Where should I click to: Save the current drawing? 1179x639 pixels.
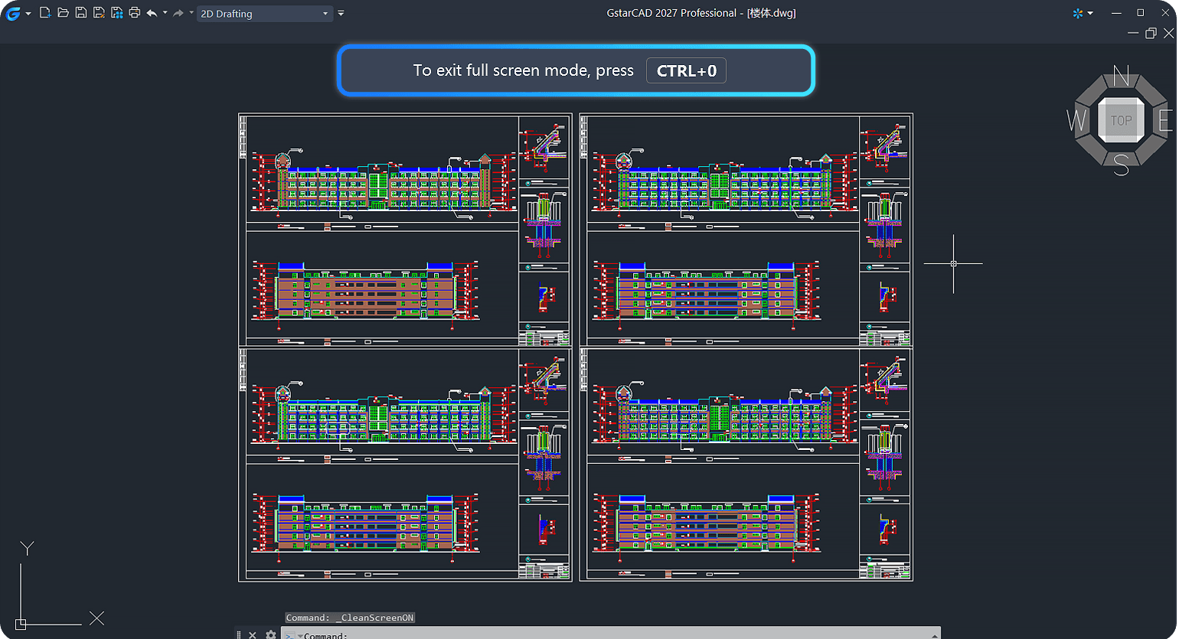click(x=81, y=13)
